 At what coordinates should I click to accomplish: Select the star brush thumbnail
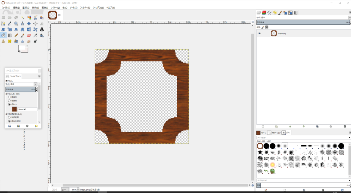(x=260, y=152)
